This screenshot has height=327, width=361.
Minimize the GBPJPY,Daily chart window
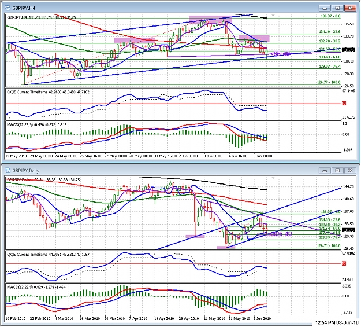tap(325, 171)
